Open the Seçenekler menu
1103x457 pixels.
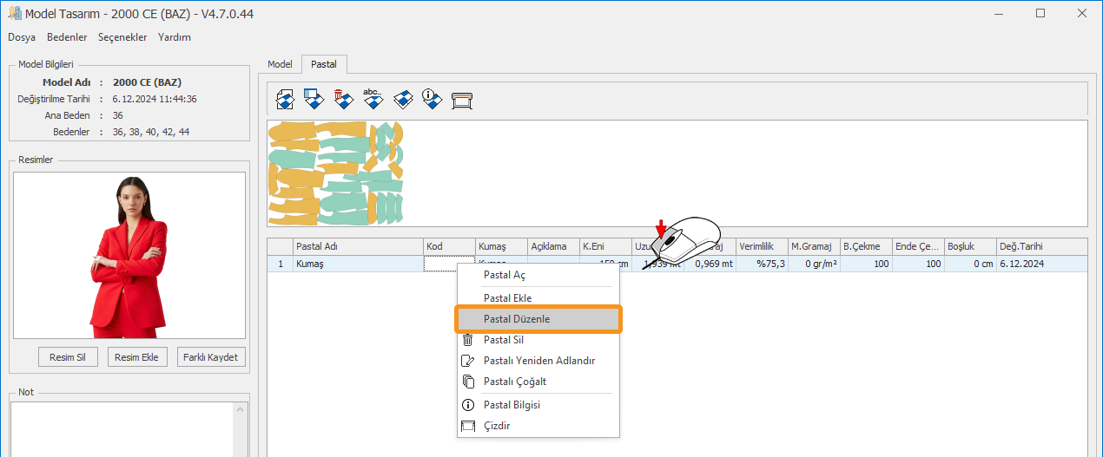click(122, 37)
